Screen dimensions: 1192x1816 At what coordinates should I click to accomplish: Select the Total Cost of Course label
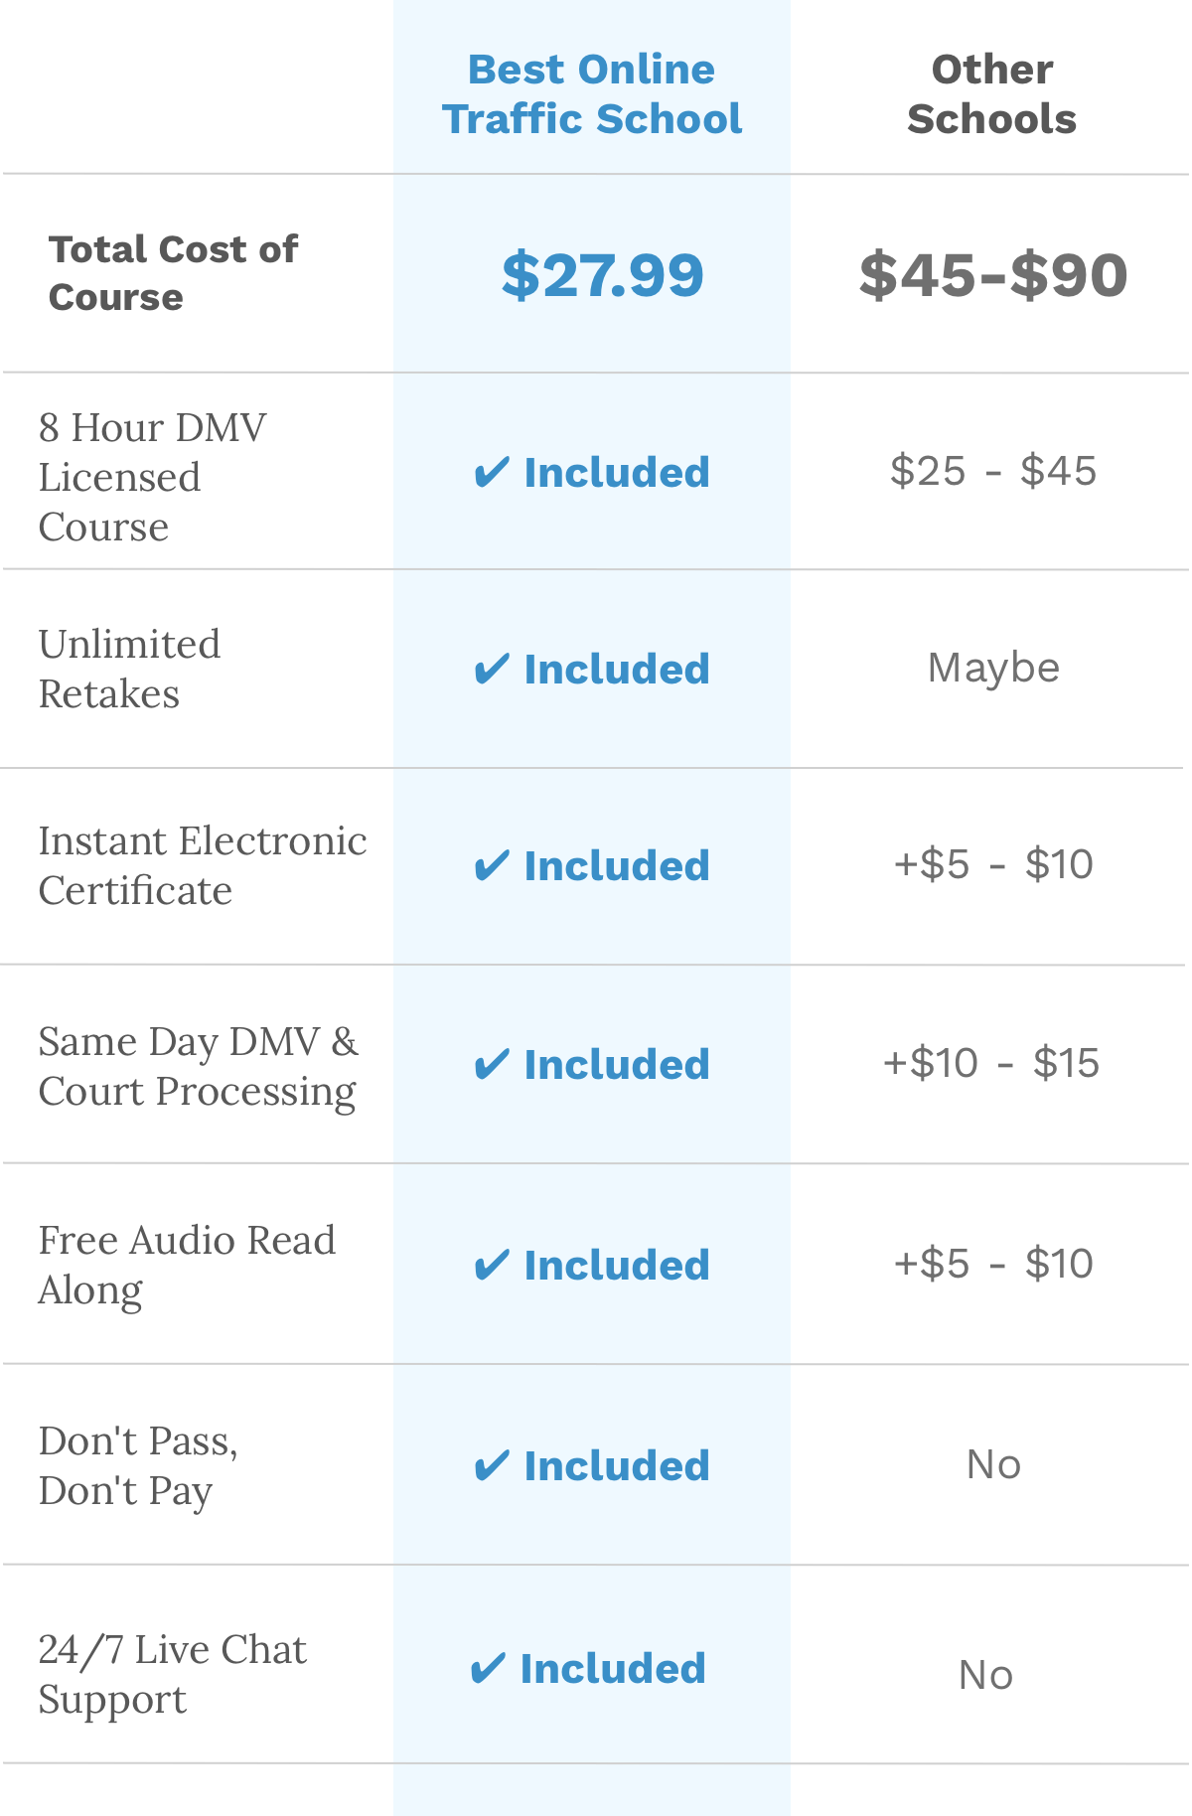pos(173,273)
